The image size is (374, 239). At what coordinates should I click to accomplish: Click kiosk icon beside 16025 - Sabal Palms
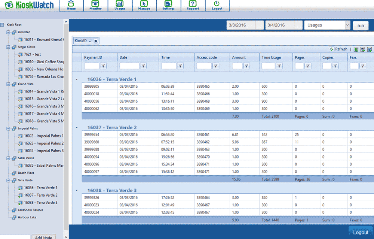coord(21,166)
